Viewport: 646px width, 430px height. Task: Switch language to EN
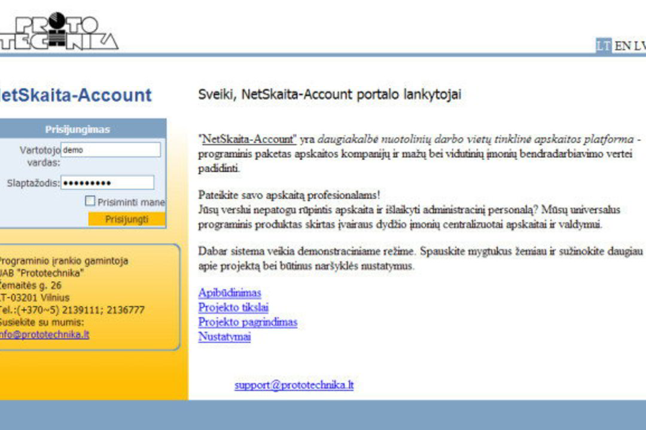coord(623,45)
